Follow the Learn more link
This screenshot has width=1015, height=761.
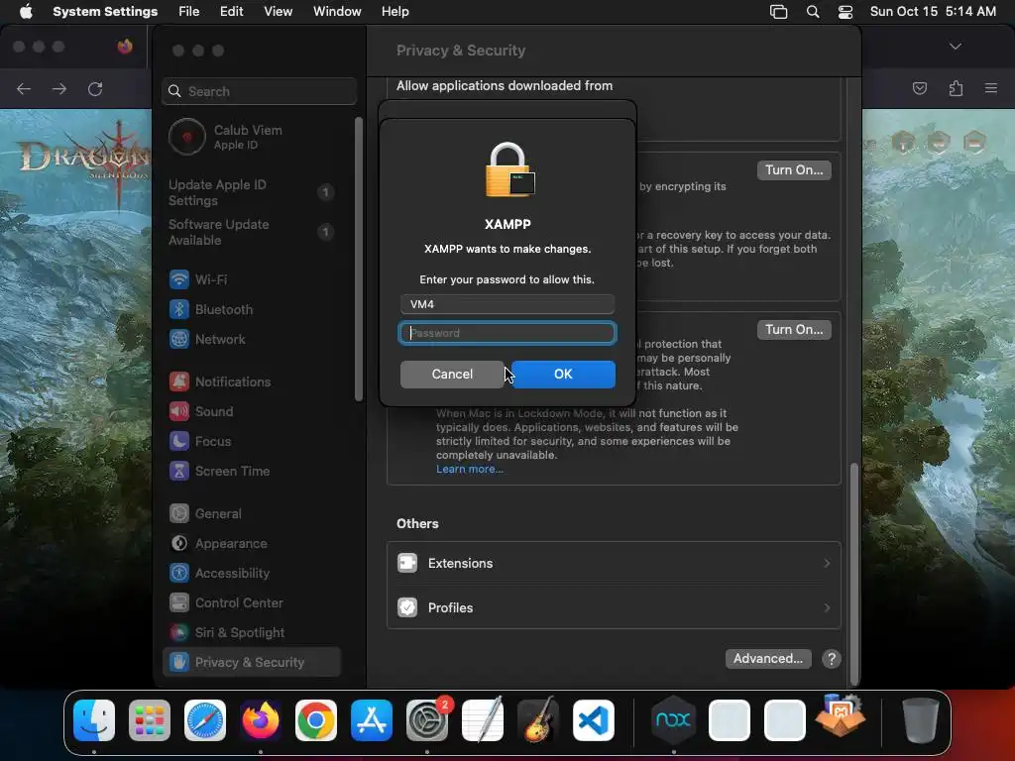469,469
